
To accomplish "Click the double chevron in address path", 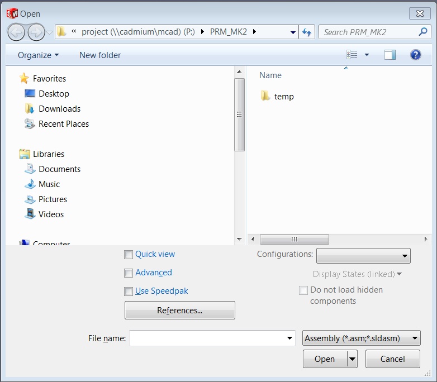I will 74,31.
